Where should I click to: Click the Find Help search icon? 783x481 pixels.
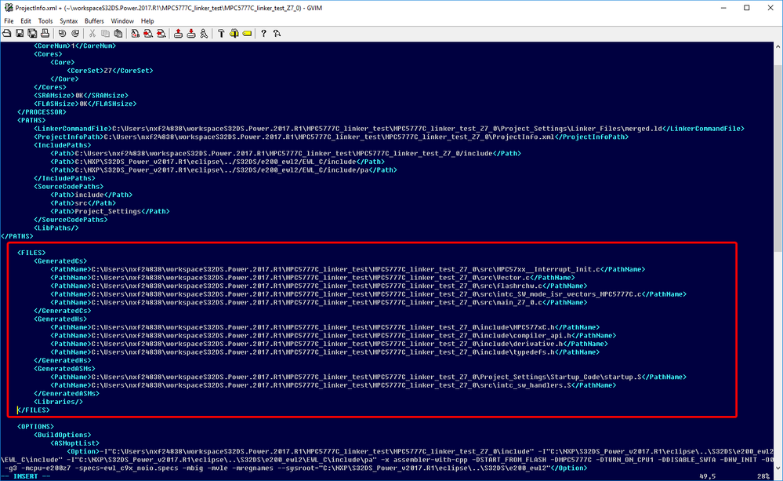(277, 34)
